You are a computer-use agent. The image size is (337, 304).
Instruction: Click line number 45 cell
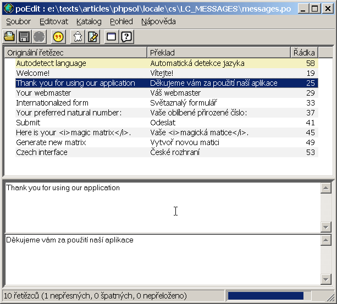pyautogui.click(x=311, y=132)
